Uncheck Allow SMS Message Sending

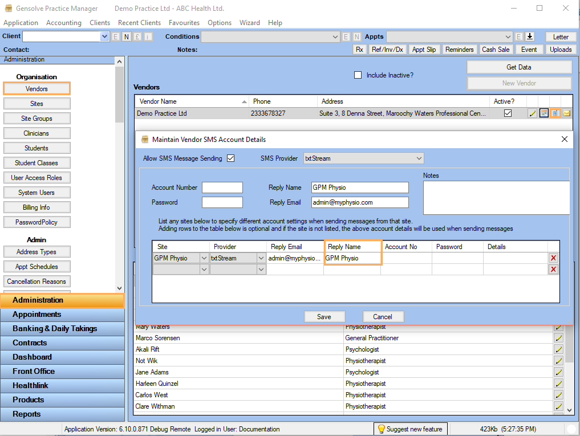point(230,158)
